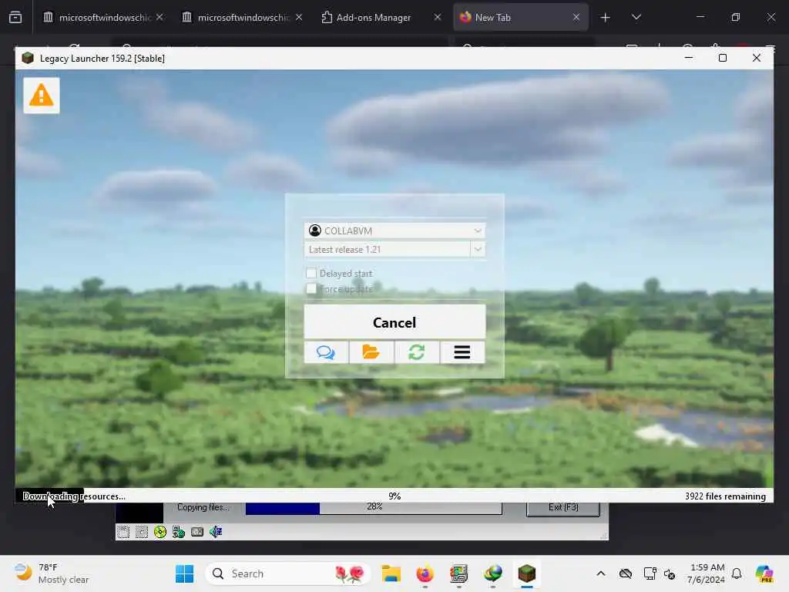Click the "Downloading resources..." status text
The width and height of the screenshot is (789, 592).
[74, 496]
